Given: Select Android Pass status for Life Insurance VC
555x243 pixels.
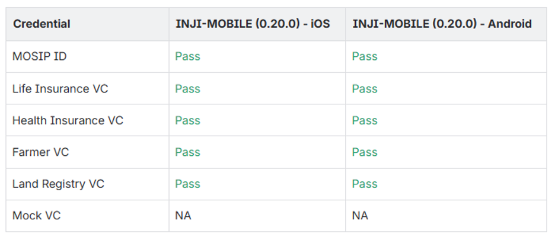Looking at the screenshot, I should tap(365, 89).
